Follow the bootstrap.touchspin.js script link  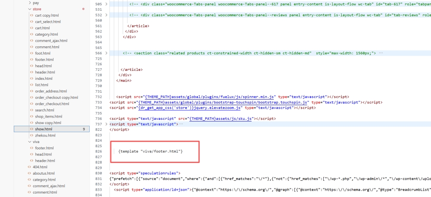223,102
